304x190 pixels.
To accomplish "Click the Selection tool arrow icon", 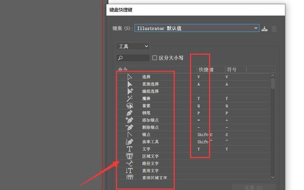I will point(130,77).
